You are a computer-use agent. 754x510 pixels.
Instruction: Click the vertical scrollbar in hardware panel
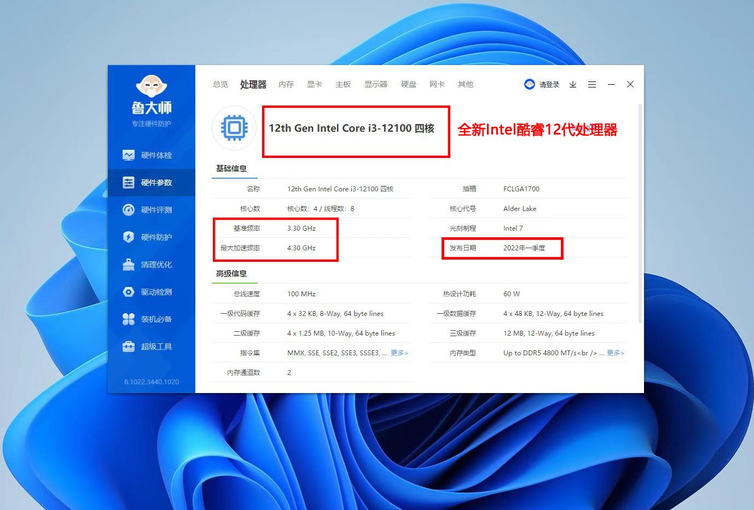pos(640,213)
